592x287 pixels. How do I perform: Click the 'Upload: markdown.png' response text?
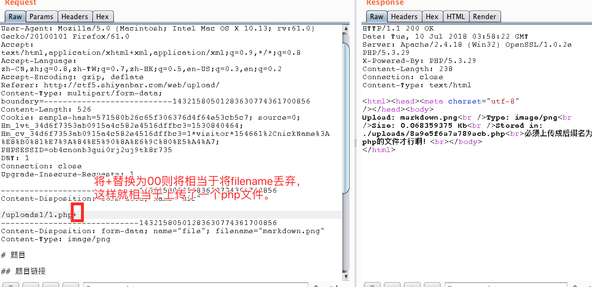(410, 118)
